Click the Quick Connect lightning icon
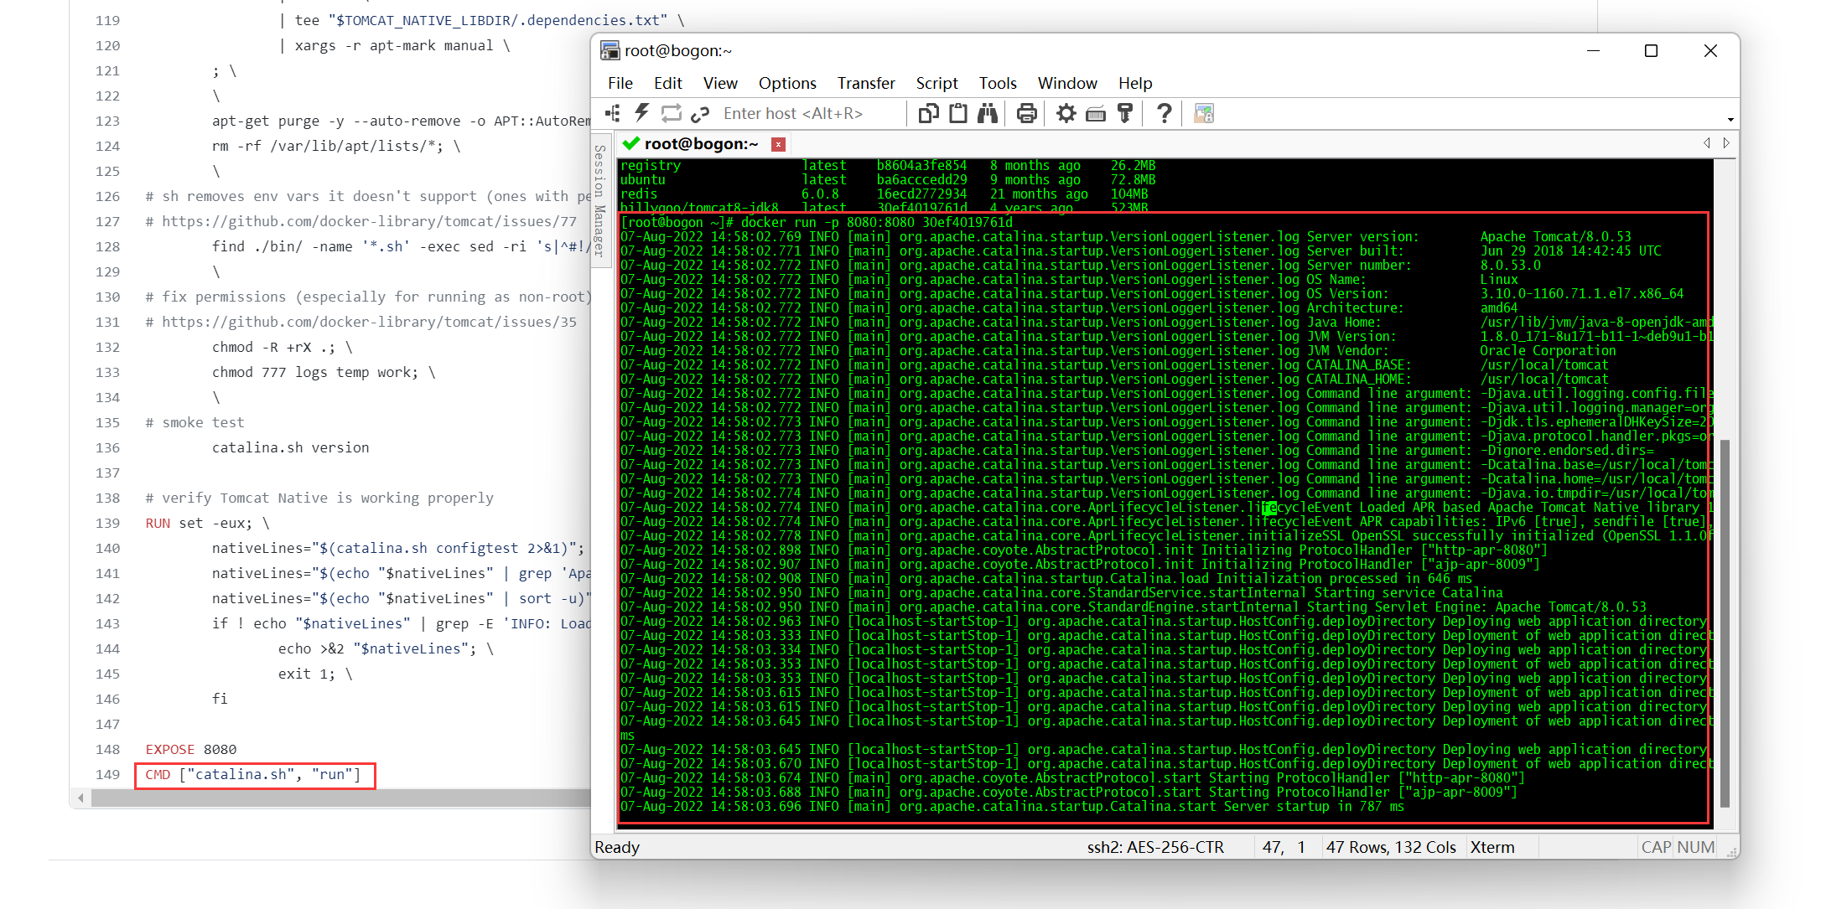Screen dimensions: 1821x909 (642, 113)
